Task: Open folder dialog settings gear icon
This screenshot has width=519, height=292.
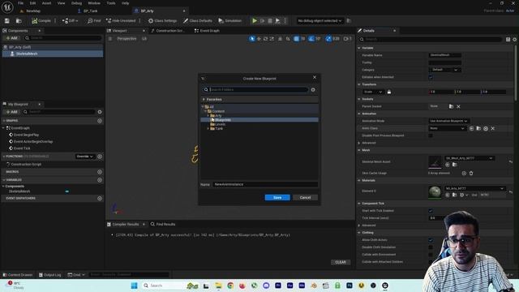Action: [313, 90]
